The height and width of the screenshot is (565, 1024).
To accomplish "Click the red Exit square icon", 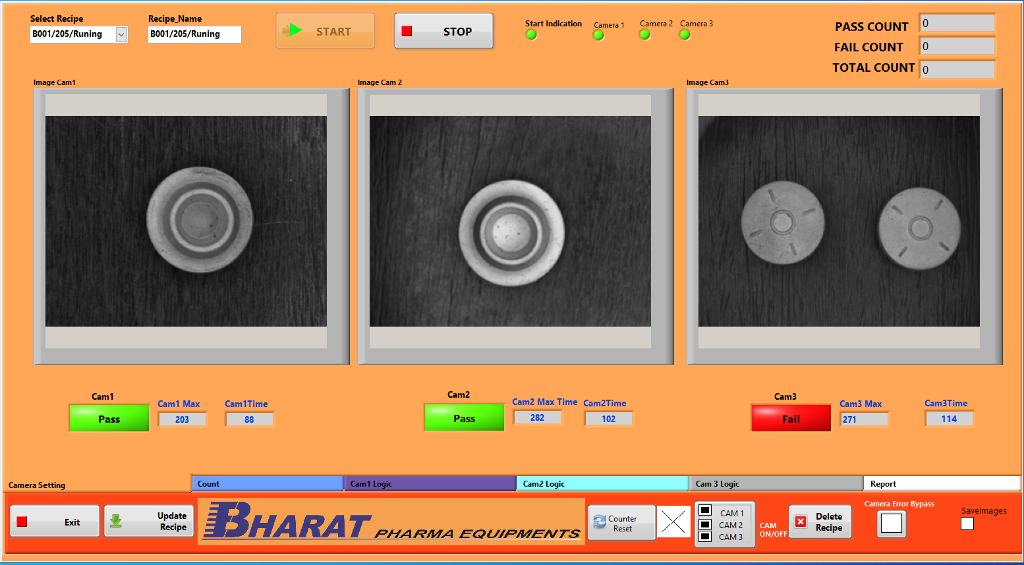I will pos(22,522).
